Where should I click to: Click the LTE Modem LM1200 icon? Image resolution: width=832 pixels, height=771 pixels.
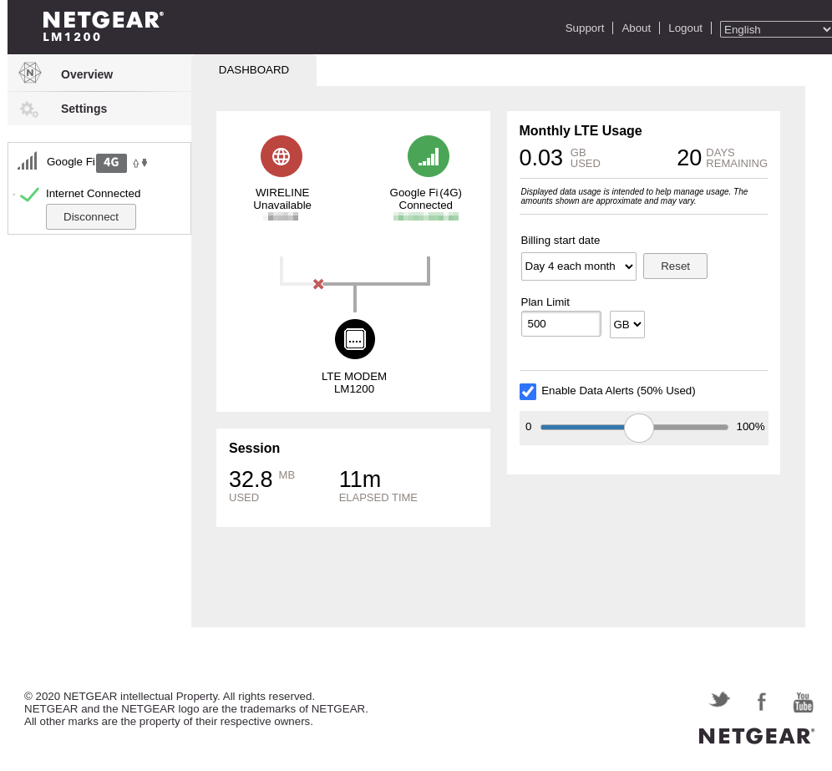click(355, 339)
